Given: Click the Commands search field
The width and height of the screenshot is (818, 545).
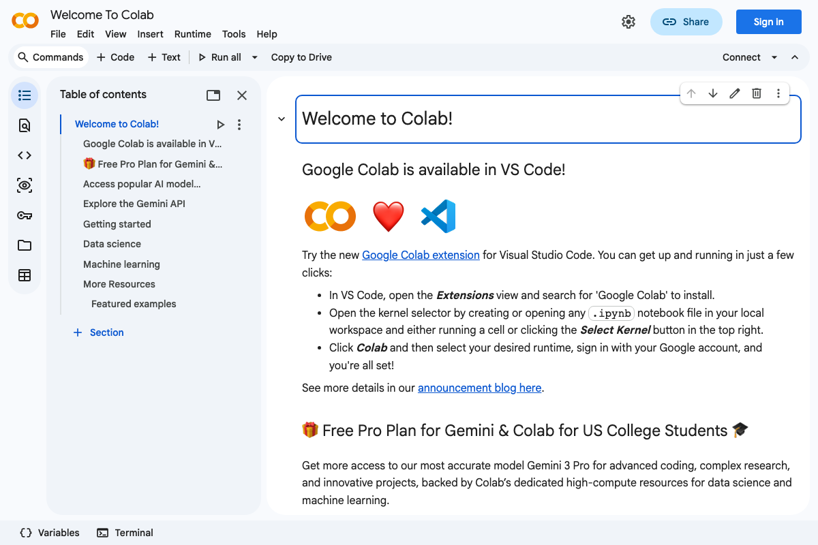Looking at the screenshot, I should [50, 57].
